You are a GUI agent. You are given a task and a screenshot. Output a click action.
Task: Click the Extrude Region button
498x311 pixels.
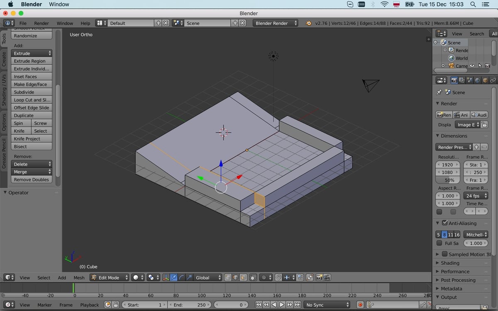[32, 61]
